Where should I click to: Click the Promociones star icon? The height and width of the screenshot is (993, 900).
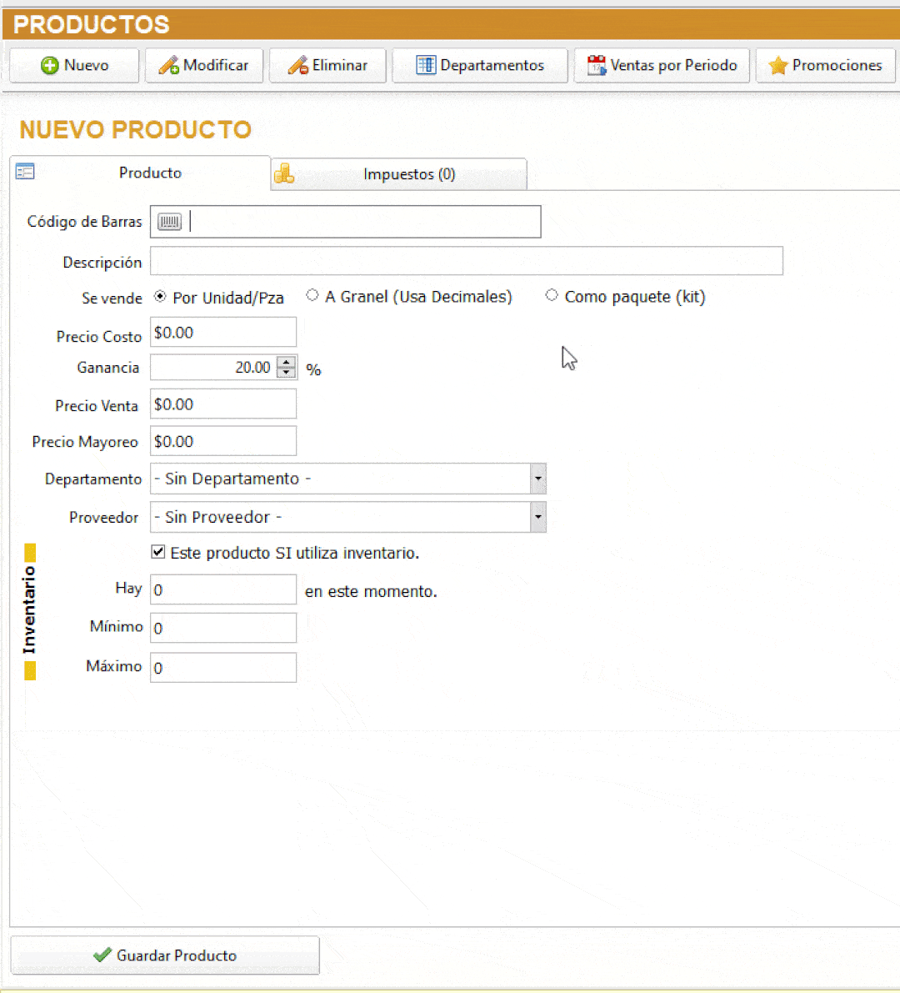[x=777, y=65]
